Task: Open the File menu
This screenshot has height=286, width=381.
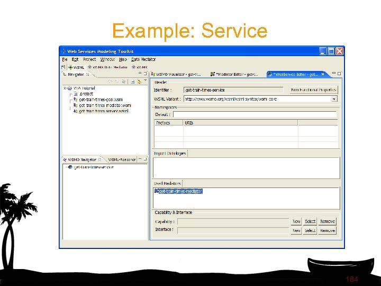Action: point(65,59)
